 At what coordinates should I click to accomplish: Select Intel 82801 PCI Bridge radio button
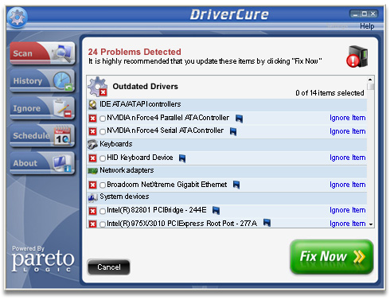[103, 212]
